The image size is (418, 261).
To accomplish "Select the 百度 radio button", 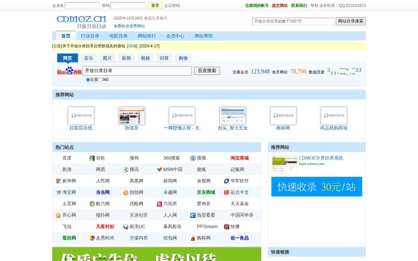I will (x=88, y=80).
